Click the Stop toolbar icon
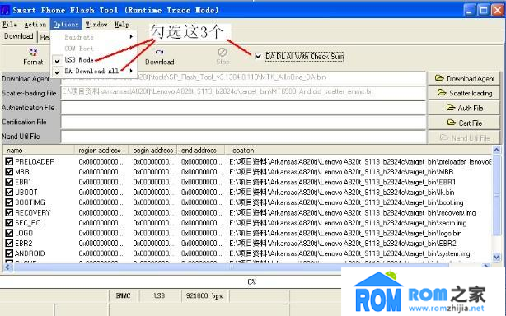 [x=223, y=57]
